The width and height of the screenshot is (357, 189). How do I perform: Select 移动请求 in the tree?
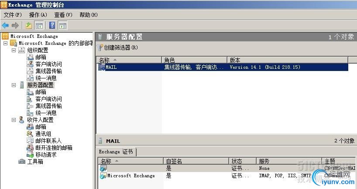tap(46, 155)
